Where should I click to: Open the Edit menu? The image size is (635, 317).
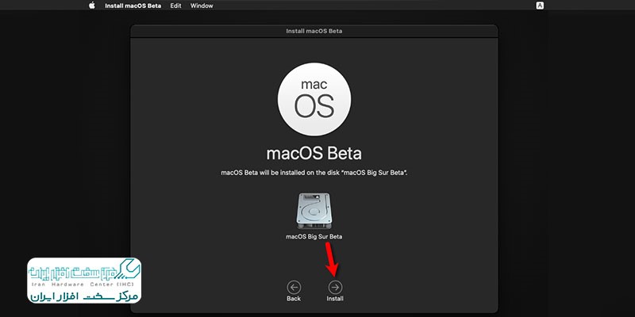pos(175,6)
